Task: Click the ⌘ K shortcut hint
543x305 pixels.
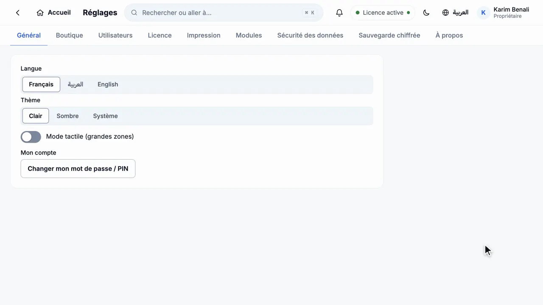Action: click(x=310, y=13)
